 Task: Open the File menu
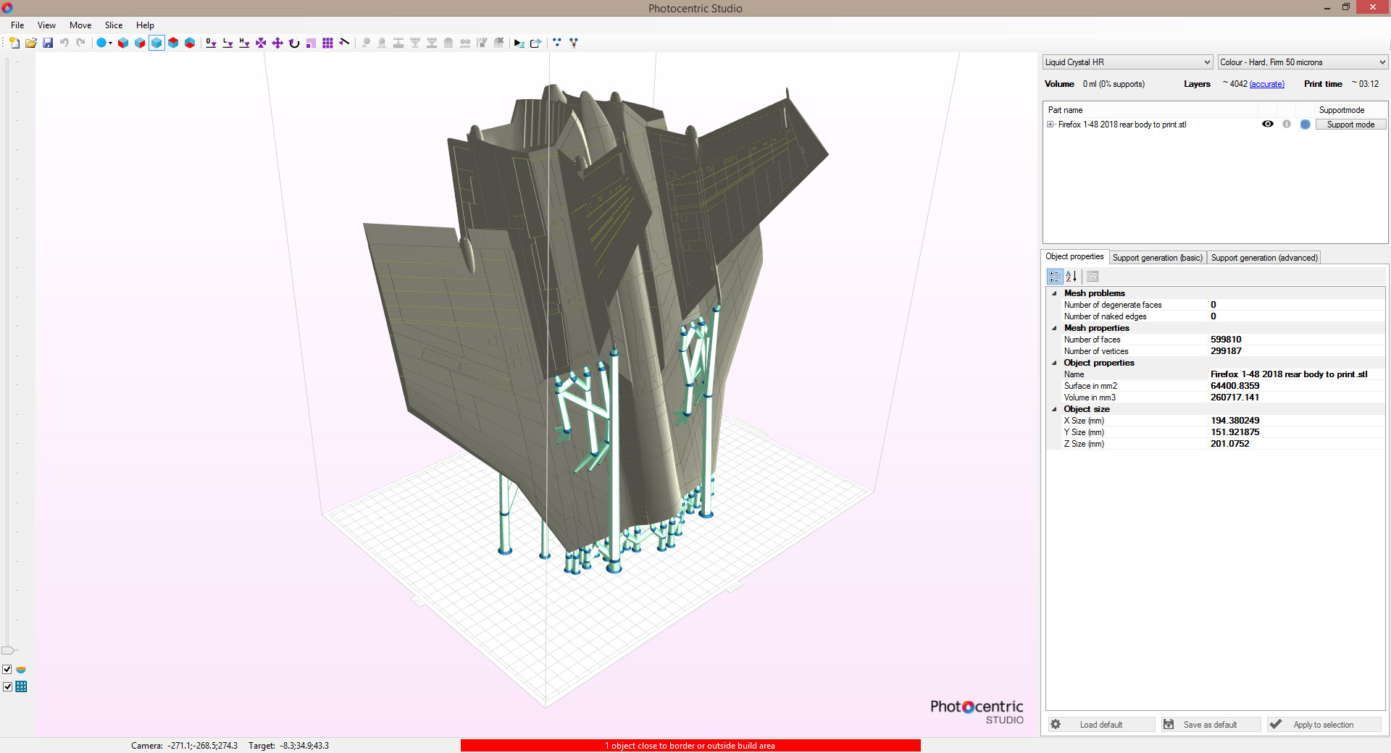tap(17, 25)
